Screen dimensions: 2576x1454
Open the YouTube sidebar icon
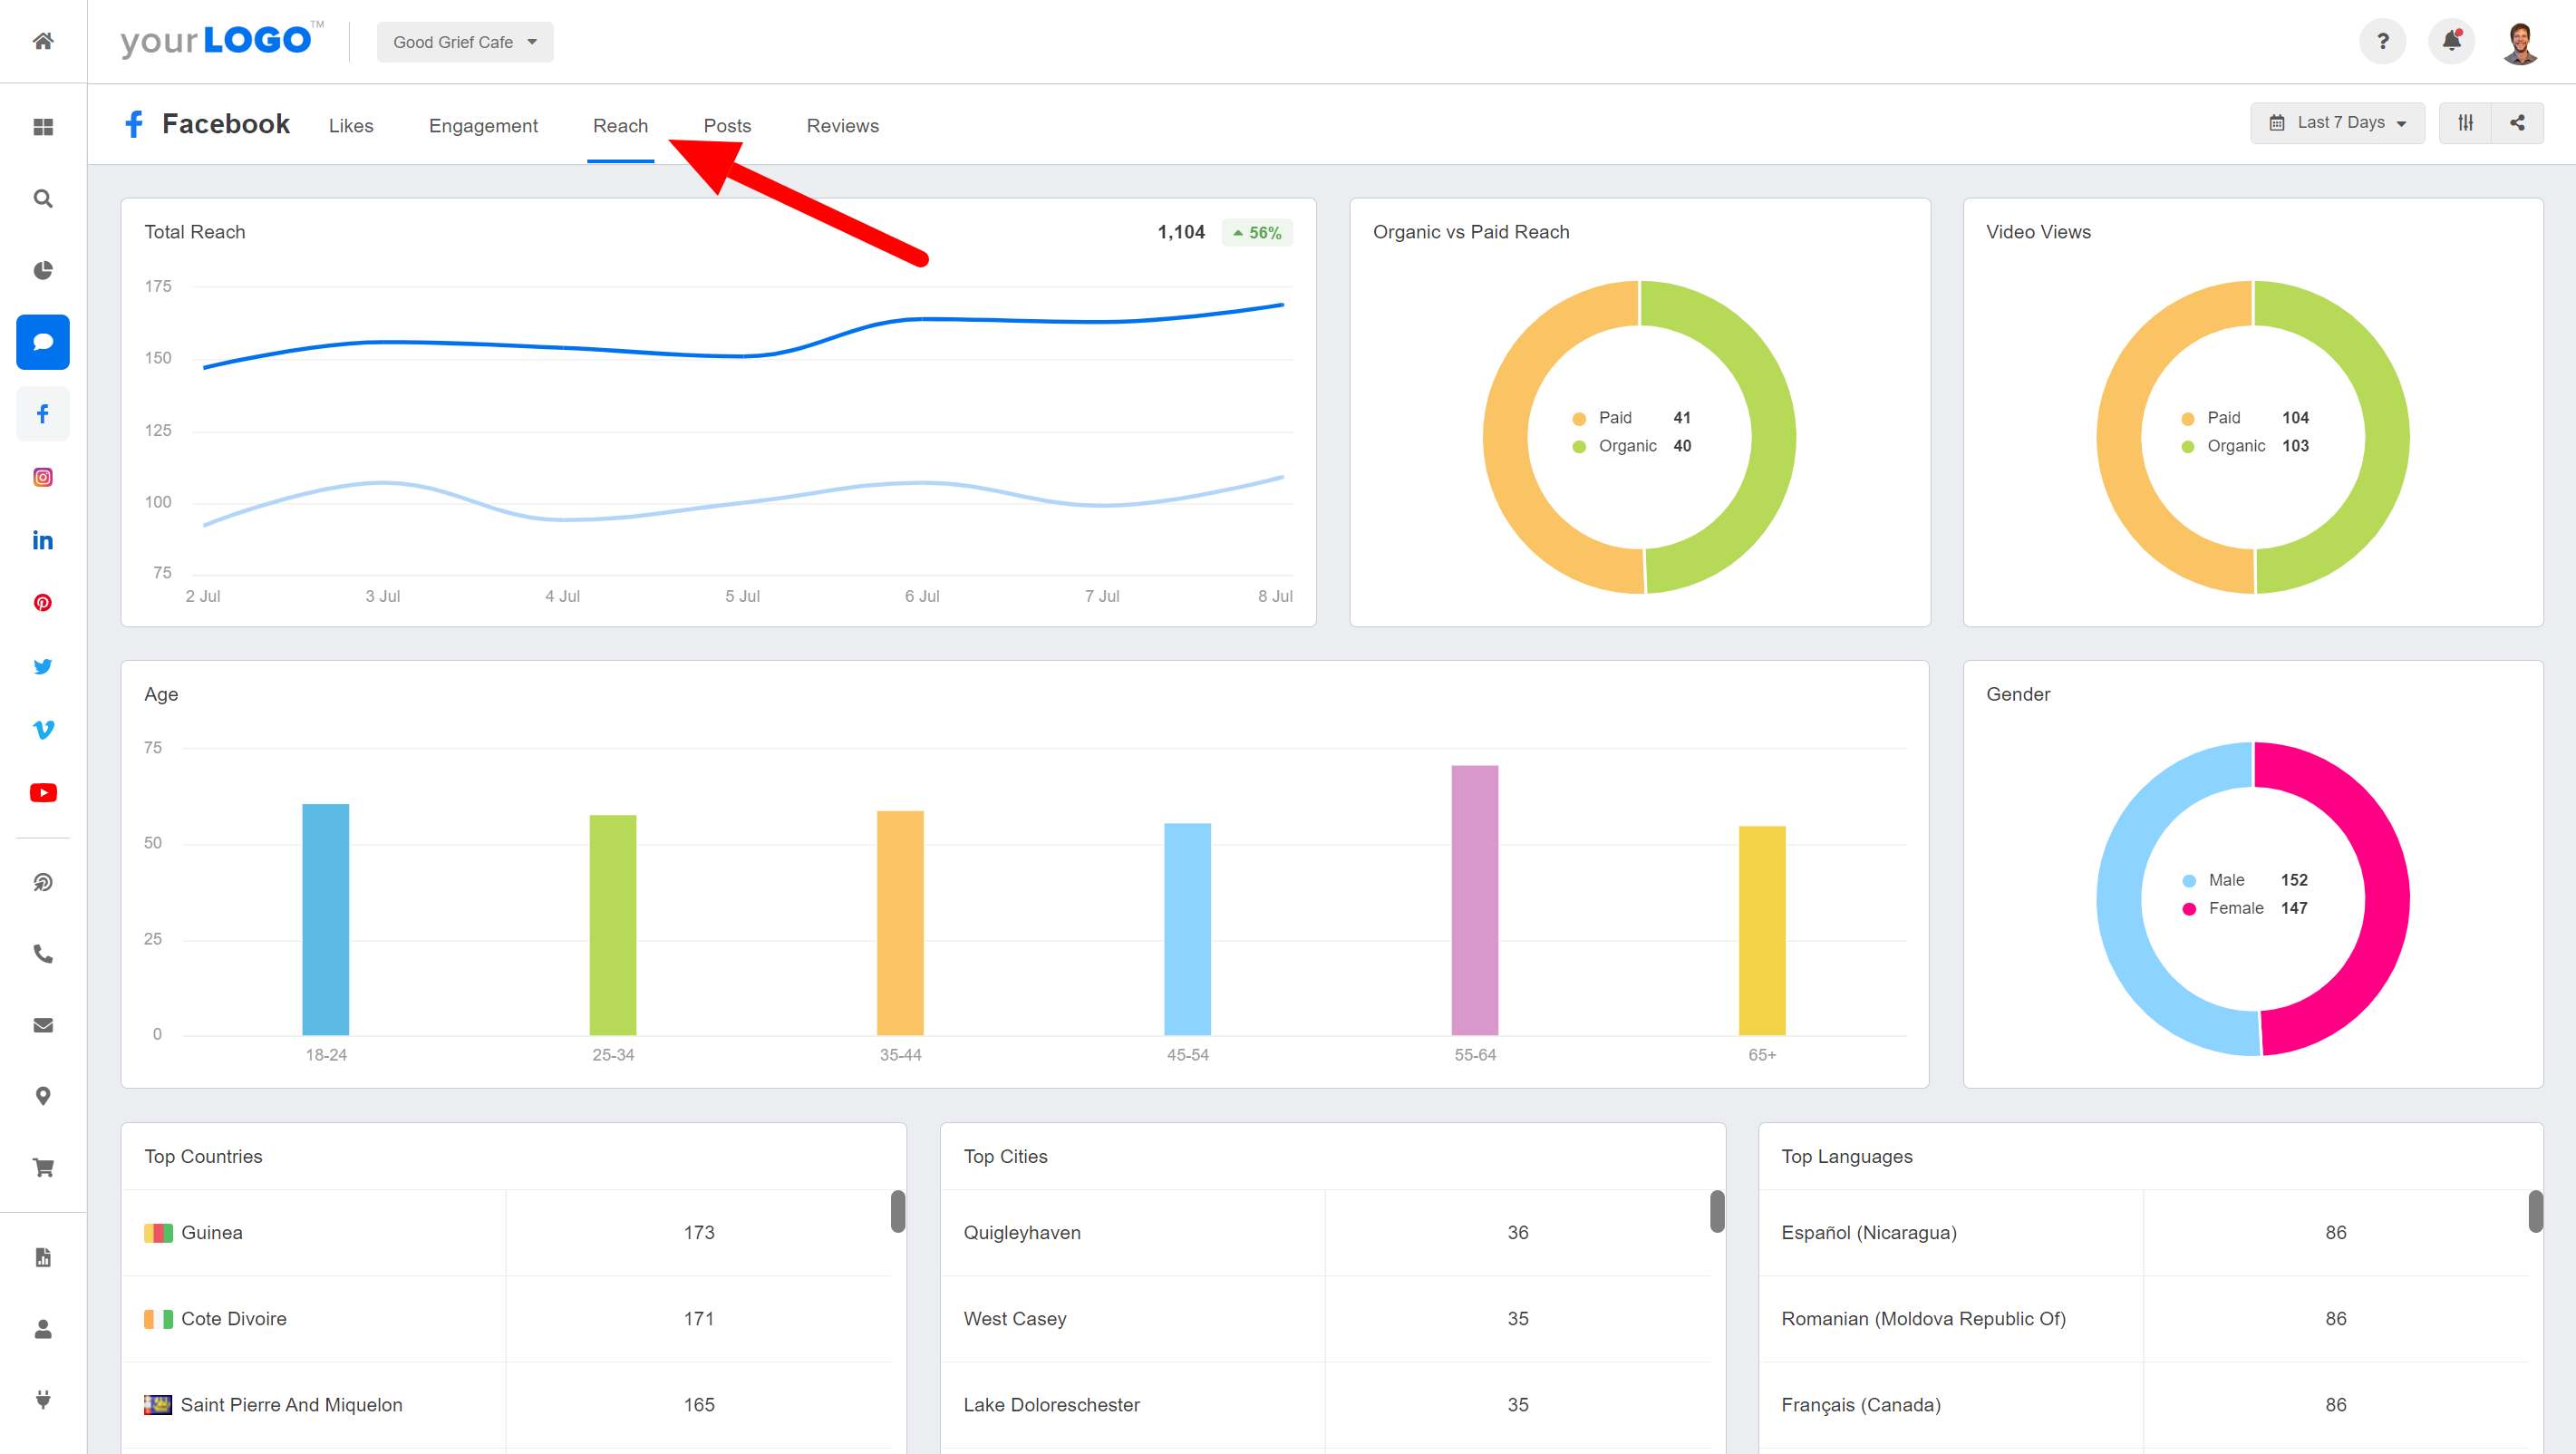(43, 792)
